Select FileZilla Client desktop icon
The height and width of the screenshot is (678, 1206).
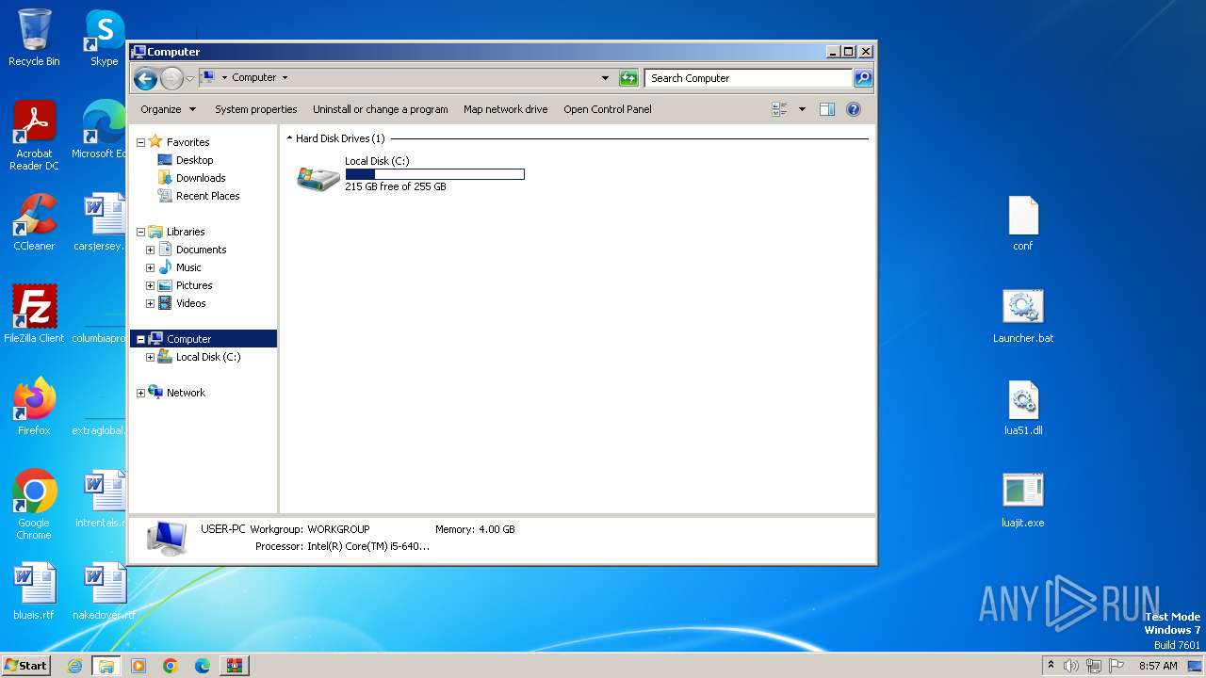click(x=34, y=314)
